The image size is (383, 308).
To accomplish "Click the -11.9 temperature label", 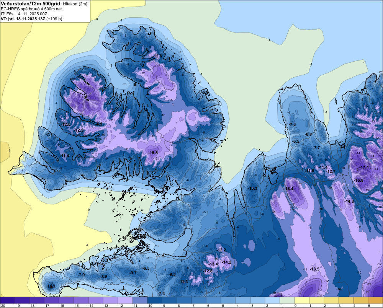I will (x=310, y=171).
